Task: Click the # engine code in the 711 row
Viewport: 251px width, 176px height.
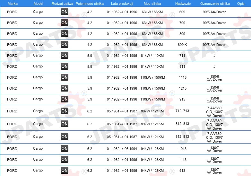Action: 214,56
